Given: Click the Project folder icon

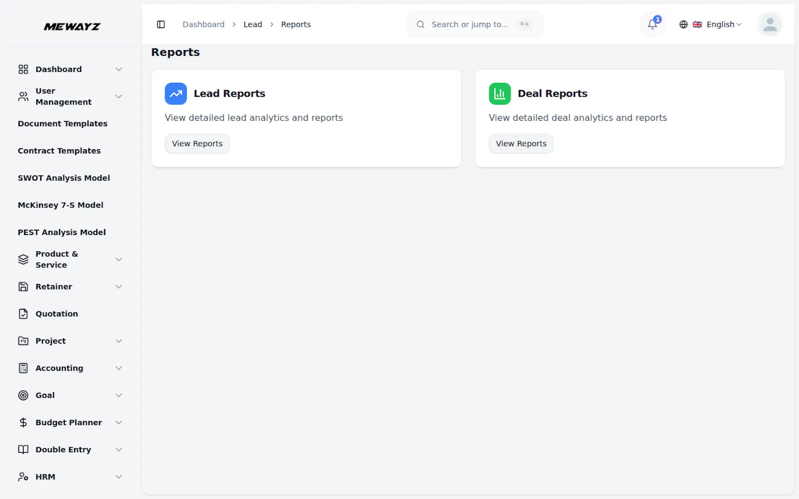Looking at the screenshot, I should tap(23, 341).
